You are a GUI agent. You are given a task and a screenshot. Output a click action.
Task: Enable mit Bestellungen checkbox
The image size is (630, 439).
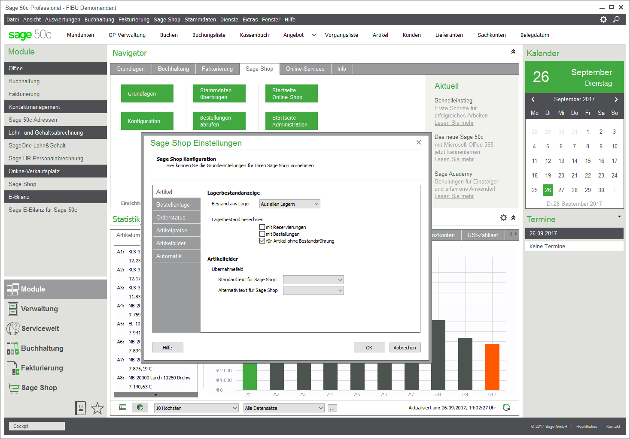click(x=262, y=234)
